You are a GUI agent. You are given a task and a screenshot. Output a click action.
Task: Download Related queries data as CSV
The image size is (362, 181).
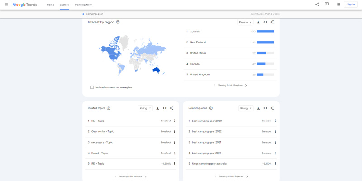pos(258,108)
